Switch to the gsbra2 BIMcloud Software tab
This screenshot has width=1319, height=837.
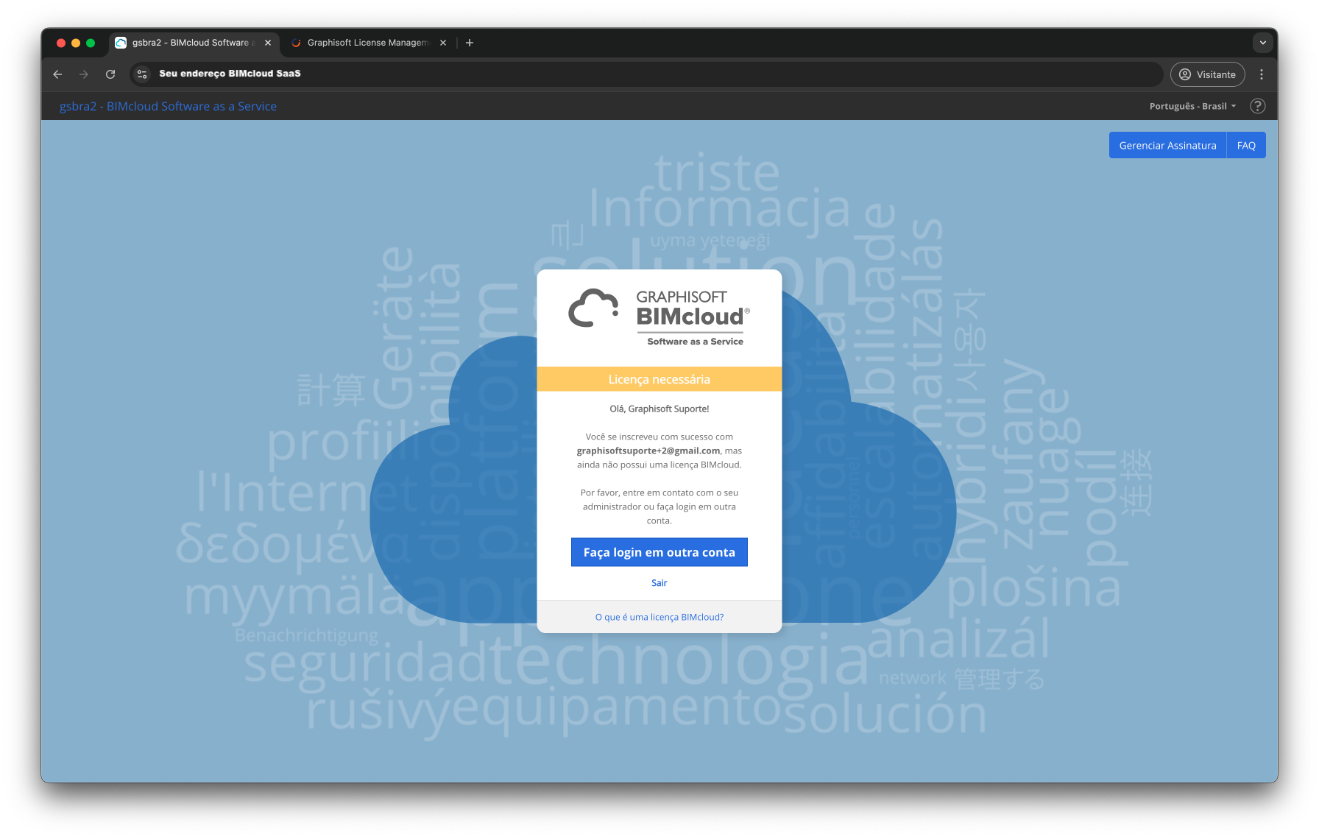(x=194, y=43)
